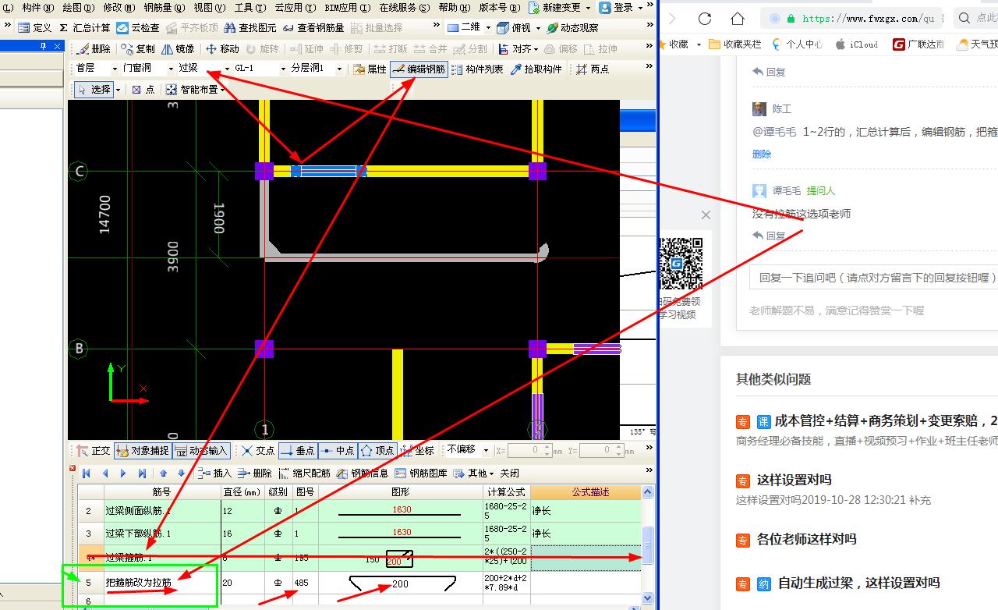Viewport: 998px width, 610px height.
Task: Open 缩尺配筋 scaled reinforcement
Action: click(x=305, y=473)
